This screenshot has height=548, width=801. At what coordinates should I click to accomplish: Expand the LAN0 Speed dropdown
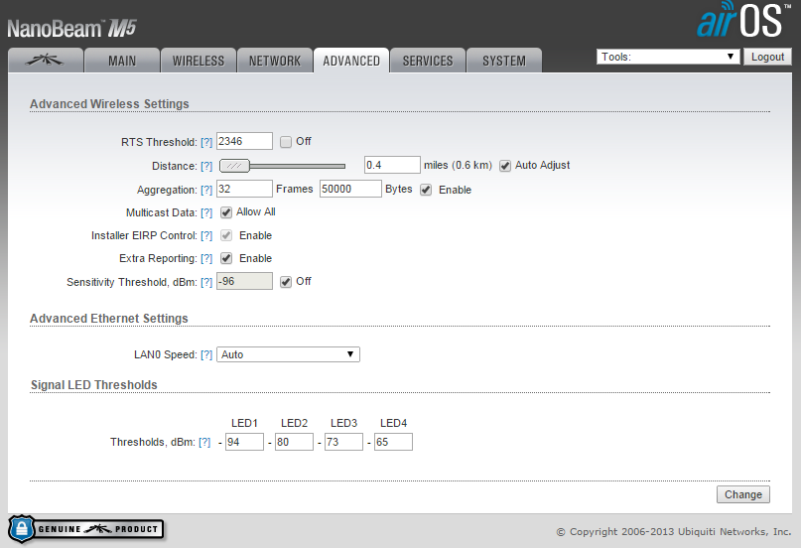click(288, 354)
